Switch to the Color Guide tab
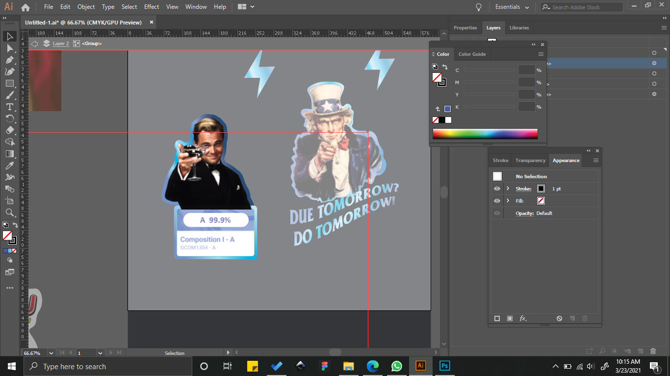Image resolution: width=670 pixels, height=376 pixels. click(472, 54)
